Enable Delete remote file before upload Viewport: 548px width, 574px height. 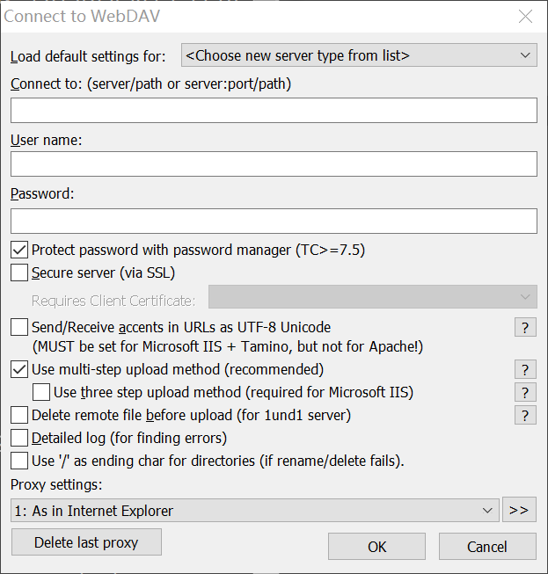coord(19,415)
